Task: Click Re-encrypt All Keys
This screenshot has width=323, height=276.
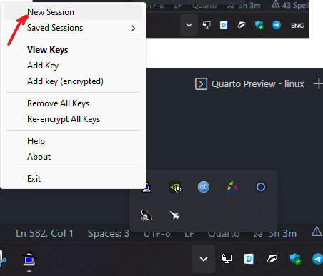Action: tap(74, 119)
